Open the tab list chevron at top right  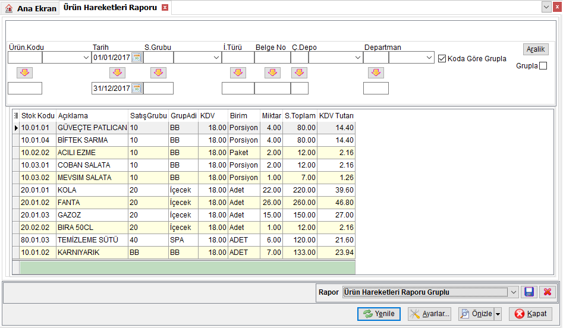tap(546, 7)
